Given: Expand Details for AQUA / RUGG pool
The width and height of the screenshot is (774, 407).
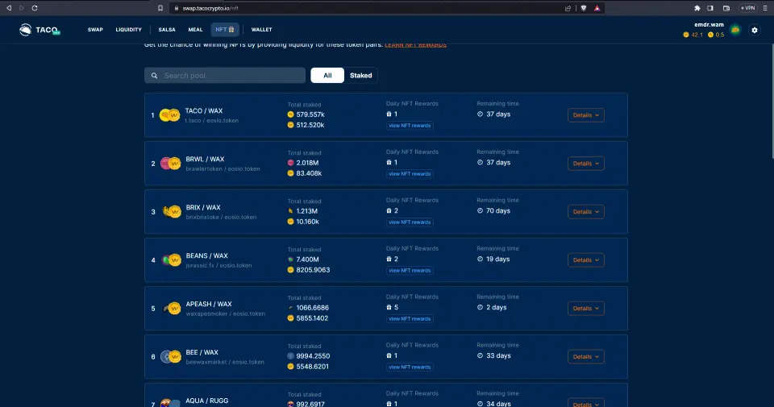Looking at the screenshot, I should [585, 402].
